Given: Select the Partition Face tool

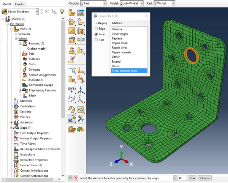Looking at the screenshot, I should (x=81, y=70).
